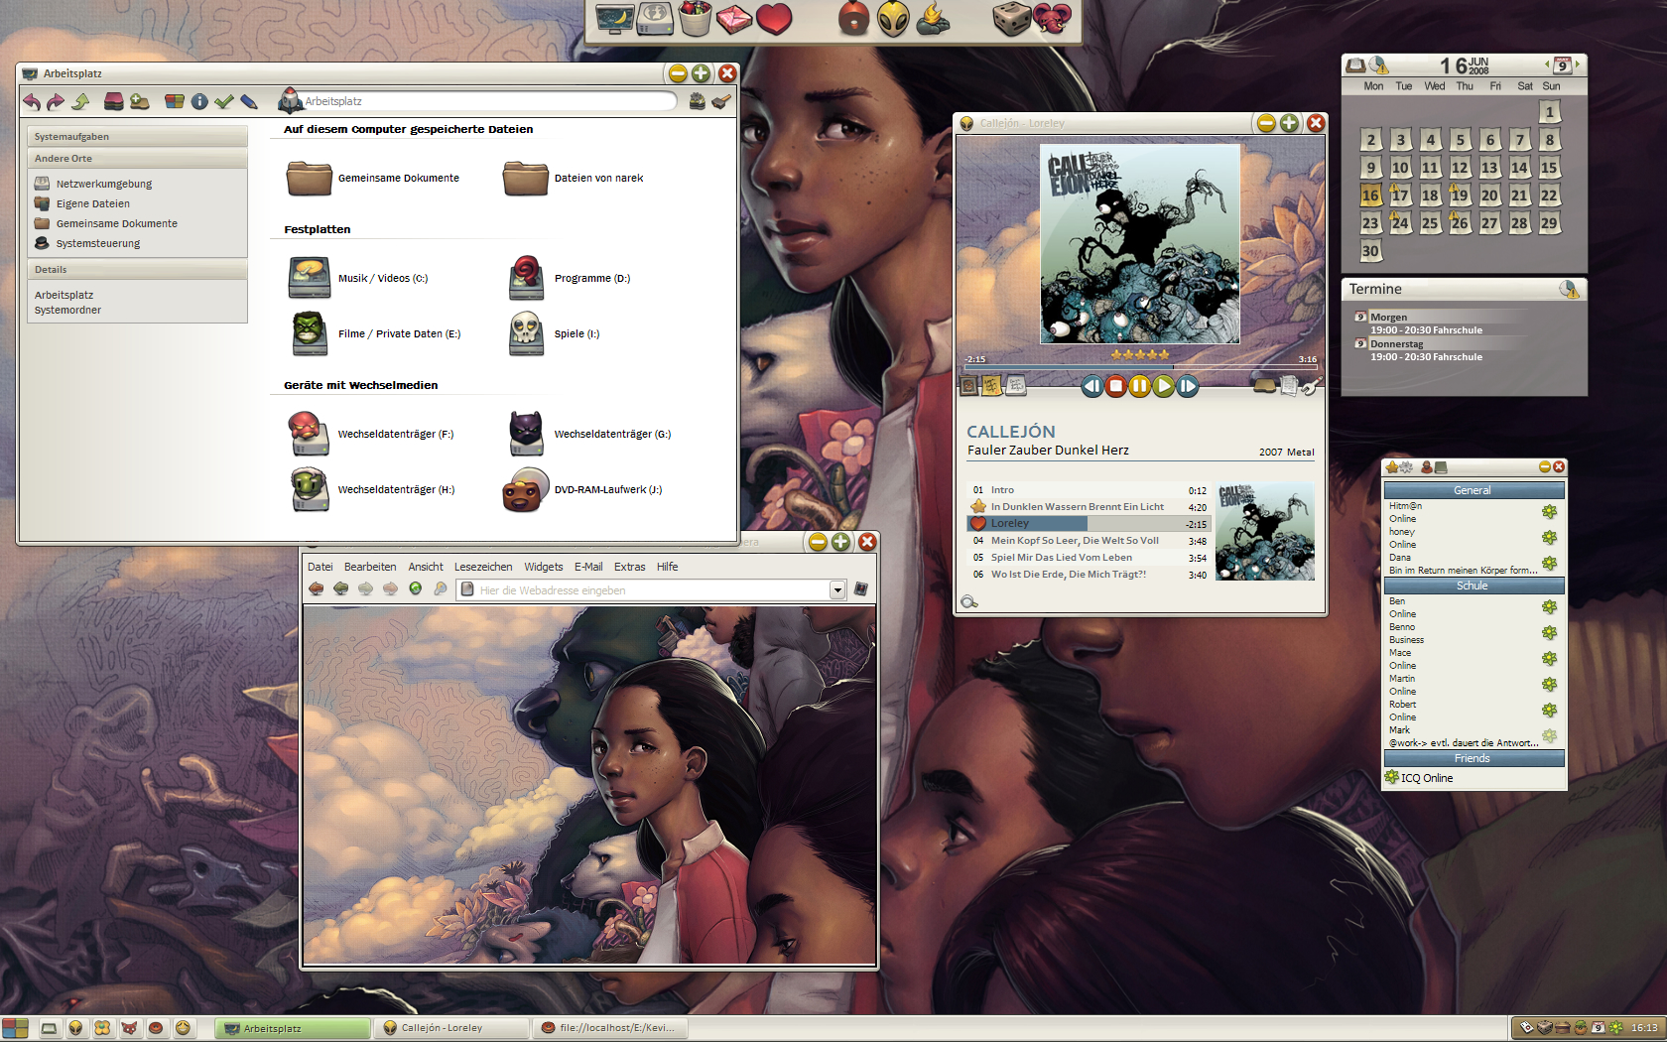
Task: Collapse the Schule contacts group
Action: (1474, 586)
